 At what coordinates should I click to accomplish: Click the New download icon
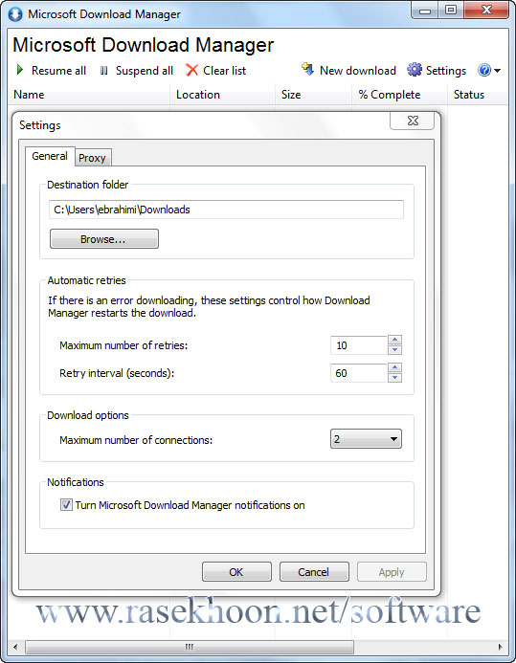click(x=307, y=69)
